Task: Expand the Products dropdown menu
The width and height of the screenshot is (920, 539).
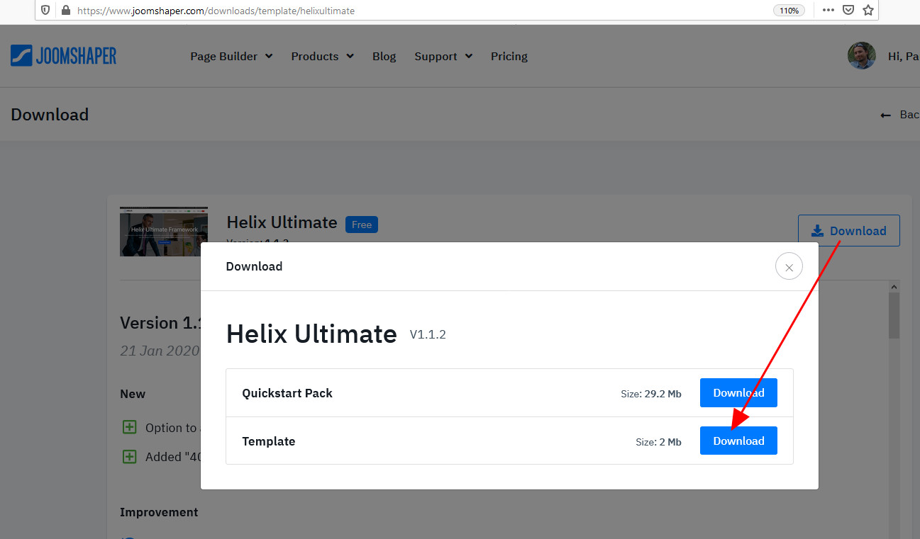Action: 322,57
